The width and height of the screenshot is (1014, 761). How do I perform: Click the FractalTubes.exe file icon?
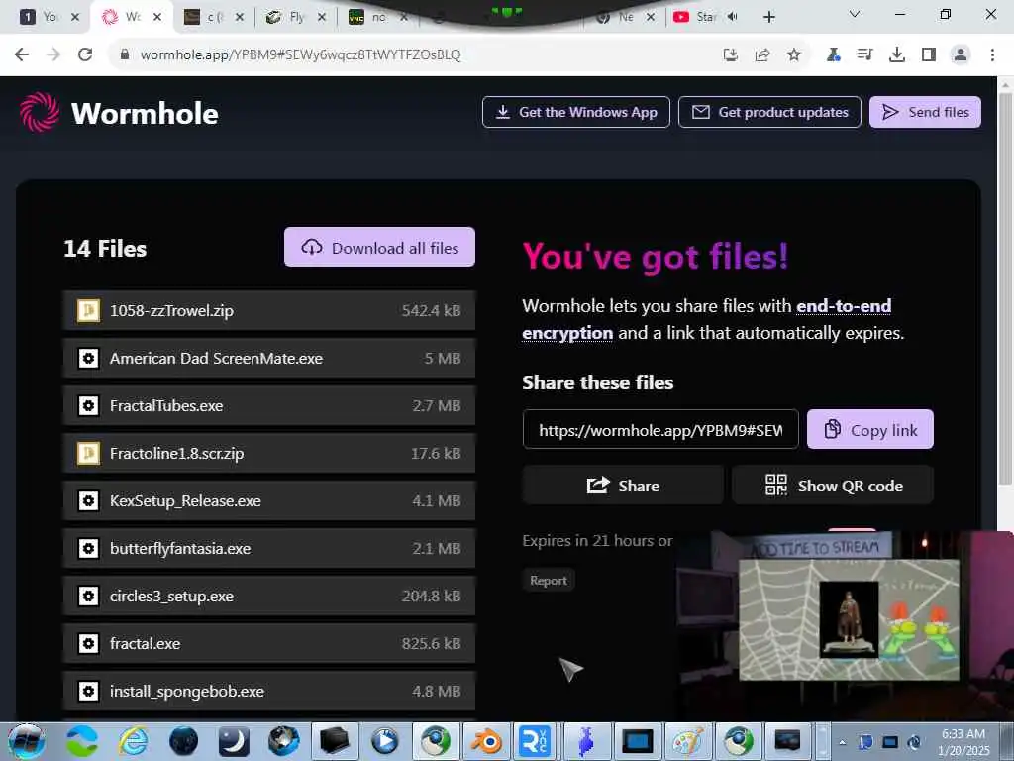88,405
